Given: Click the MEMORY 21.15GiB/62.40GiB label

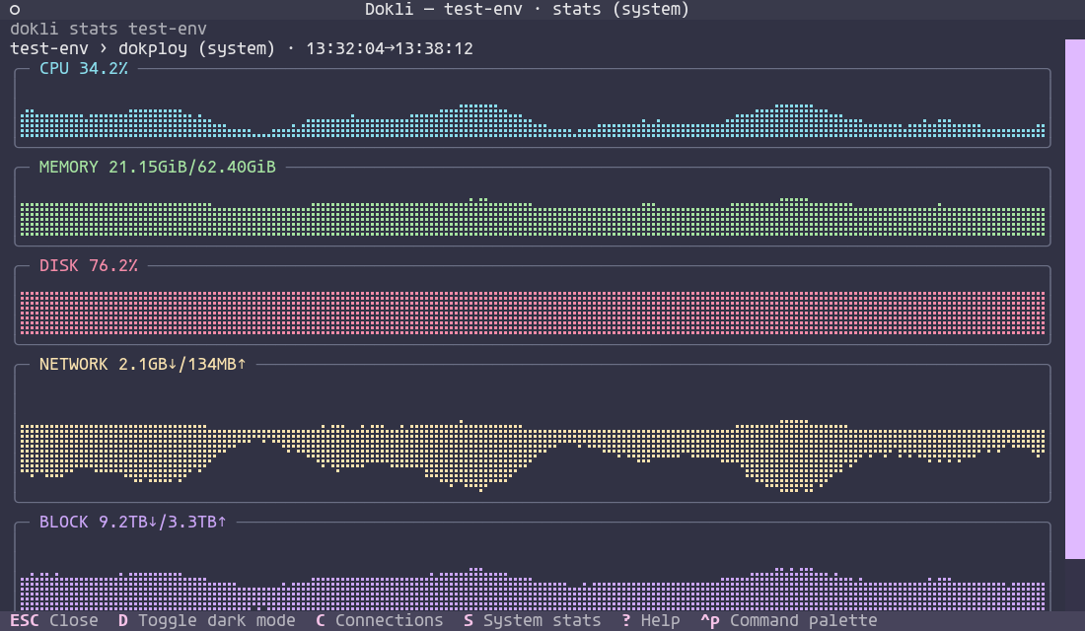Looking at the screenshot, I should [157, 167].
